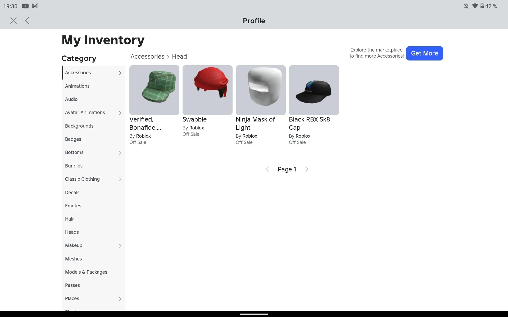The image size is (508, 317).
Task: Click Roblox creator link under Black RBX Sk8 Cap
Action: click(303, 136)
